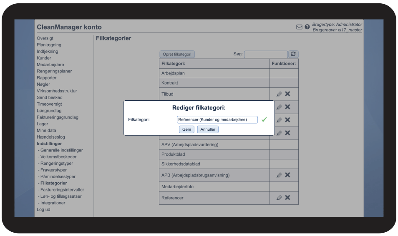Navigate to Kunder
398x236 pixels.
coord(44,58)
